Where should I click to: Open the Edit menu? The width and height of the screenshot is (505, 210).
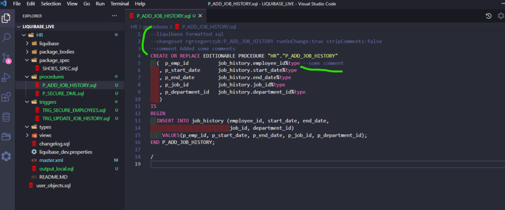pyautogui.click(x=31, y=4)
